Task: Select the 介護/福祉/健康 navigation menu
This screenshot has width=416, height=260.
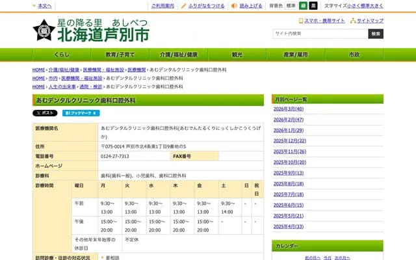Action: click(x=179, y=55)
